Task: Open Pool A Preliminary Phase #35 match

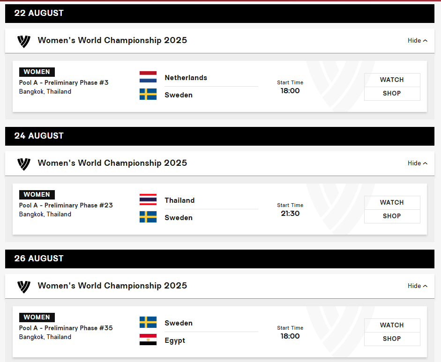Action: point(66,328)
